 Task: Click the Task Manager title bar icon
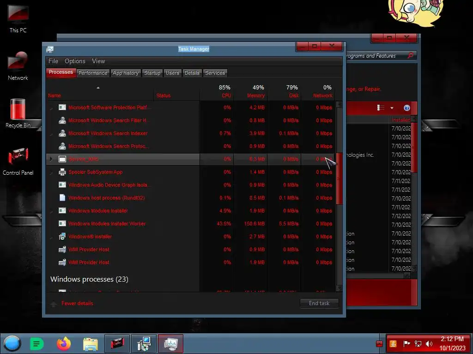click(50, 49)
